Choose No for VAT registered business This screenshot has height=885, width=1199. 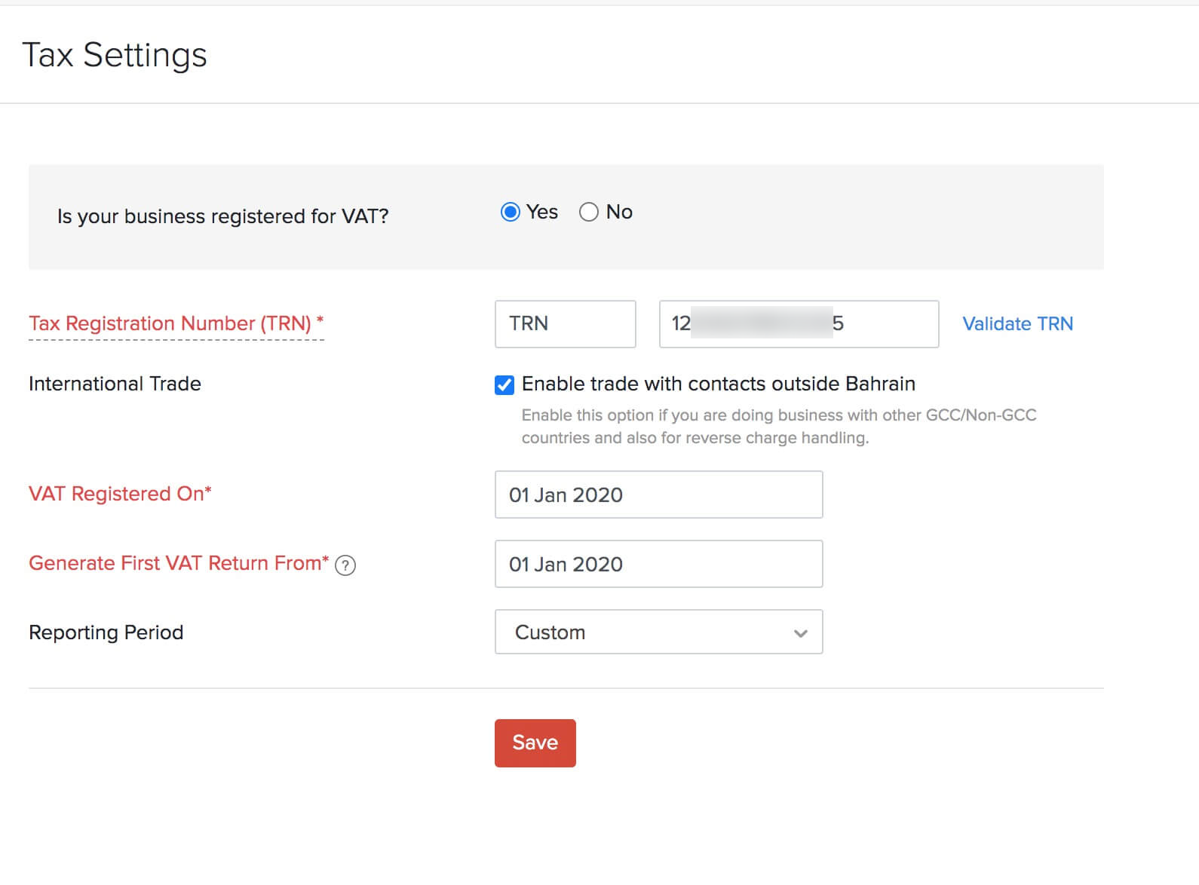click(x=589, y=213)
